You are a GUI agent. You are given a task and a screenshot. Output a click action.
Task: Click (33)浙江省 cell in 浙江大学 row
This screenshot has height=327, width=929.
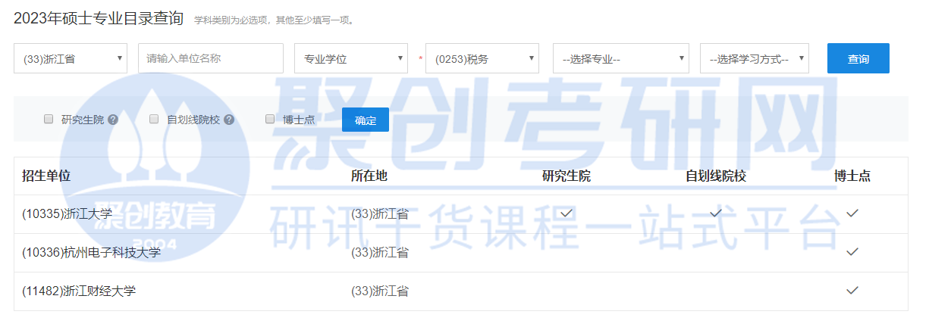pos(380,213)
